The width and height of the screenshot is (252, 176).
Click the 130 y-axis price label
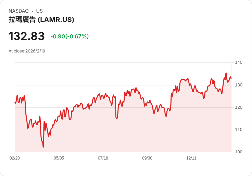click(x=239, y=85)
